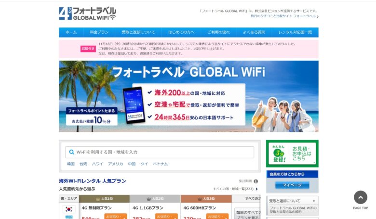The height and width of the screenshot is (219, 376).
Task: Choose the ハワイ quick destination link
Action: (97, 164)
